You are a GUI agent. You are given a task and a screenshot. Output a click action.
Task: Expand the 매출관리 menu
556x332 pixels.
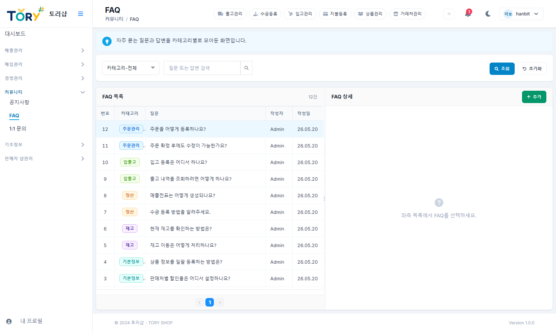[x=45, y=51]
